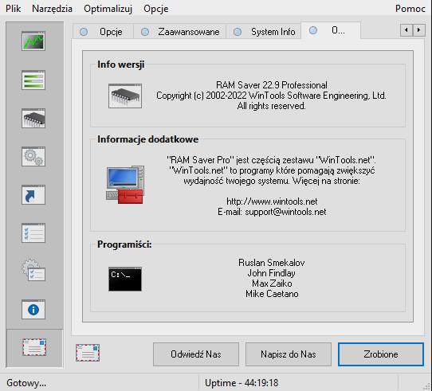The height and width of the screenshot is (391, 432).
Task: Click the computer with toolbox icon
Action: tap(125, 185)
